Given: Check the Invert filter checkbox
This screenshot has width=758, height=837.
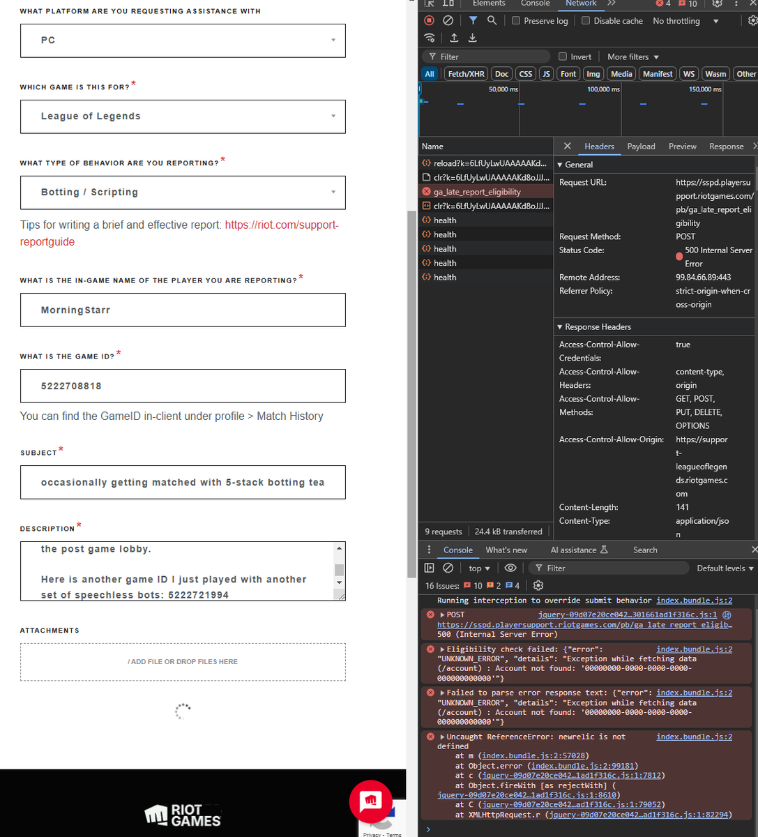Looking at the screenshot, I should click(563, 56).
